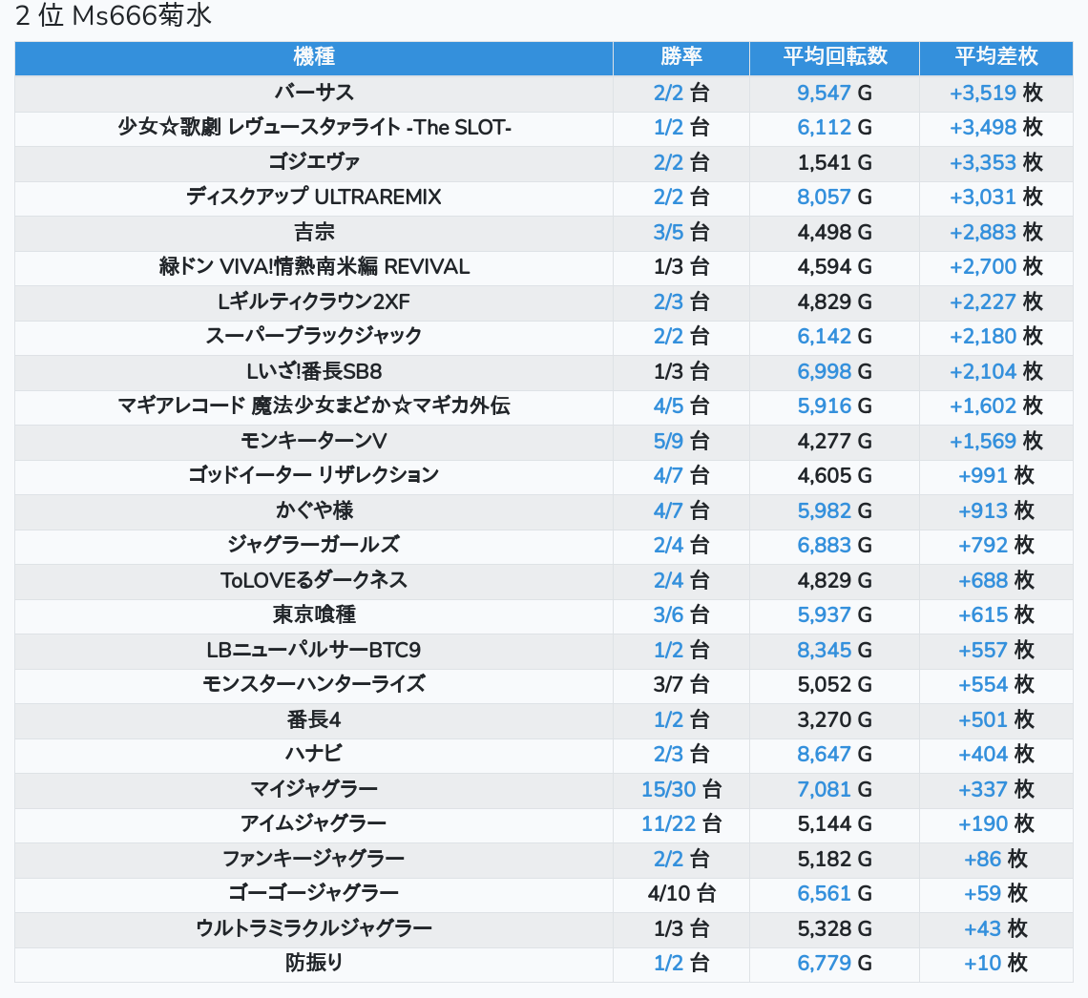Select ToLOVEるダークネス machine name
This screenshot has height=998, width=1088.
click(314, 580)
